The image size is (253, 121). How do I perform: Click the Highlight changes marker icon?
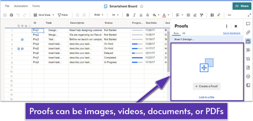219,15
